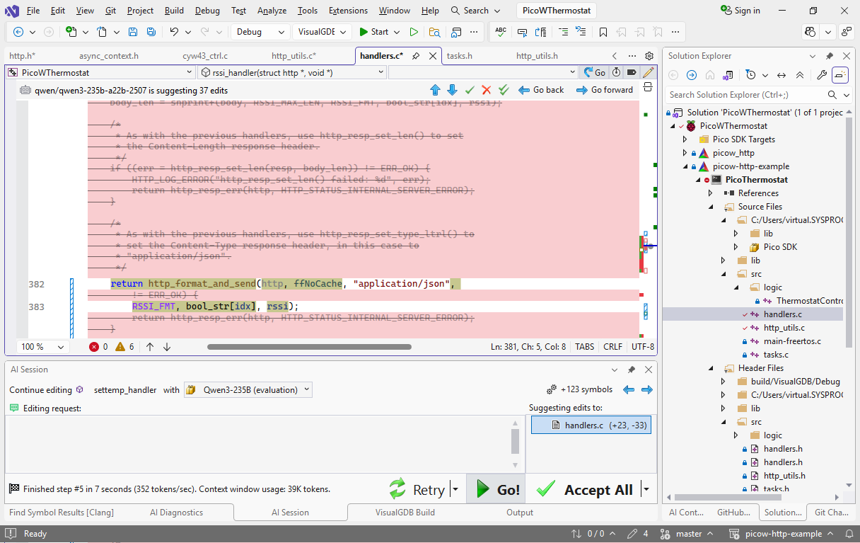Toggle the highlighted Solution Explorer toolbar button
Viewport: 860px width, 543px height.
click(x=839, y=75)
